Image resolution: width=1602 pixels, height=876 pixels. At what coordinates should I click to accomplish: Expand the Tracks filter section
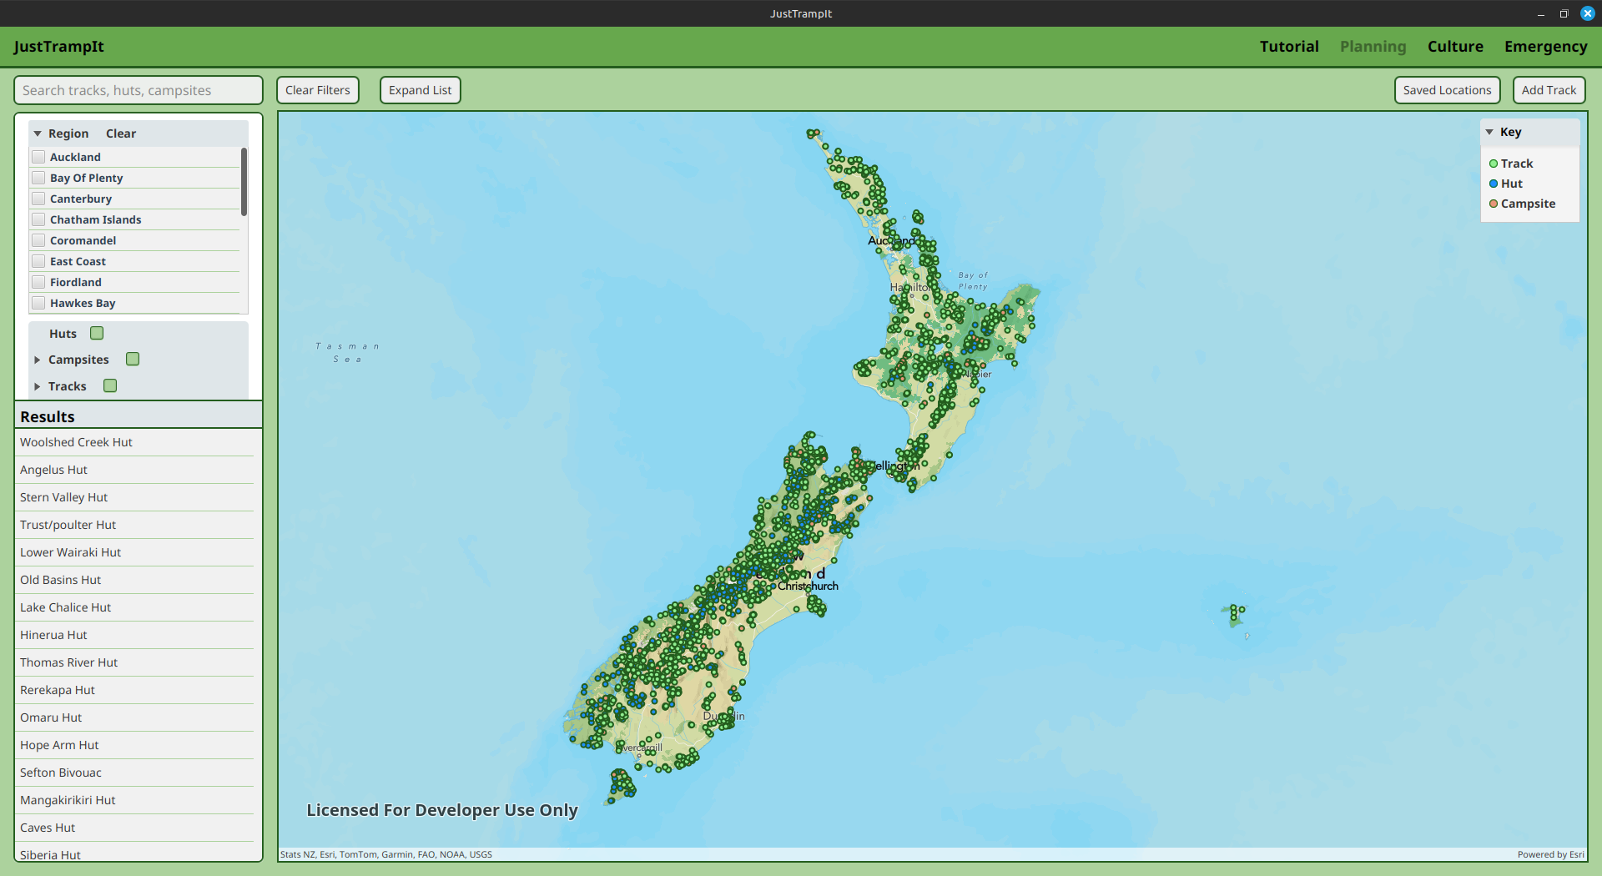click(38, 386)
